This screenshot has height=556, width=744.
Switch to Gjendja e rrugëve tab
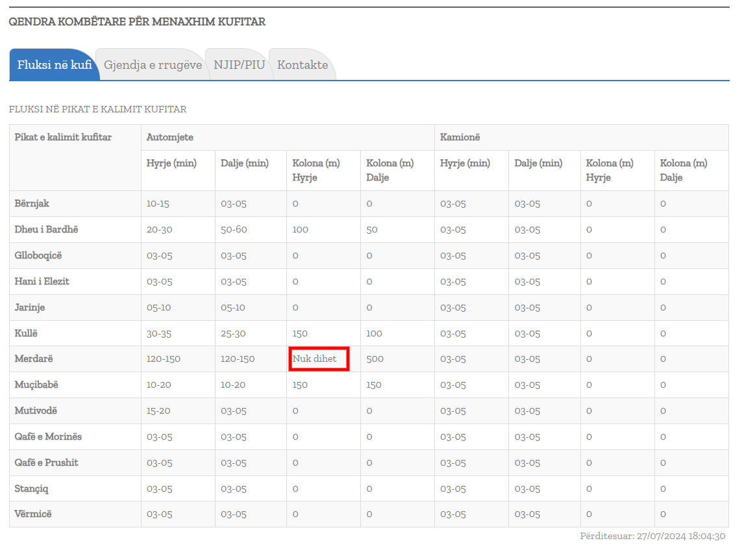tap(153, 64)
